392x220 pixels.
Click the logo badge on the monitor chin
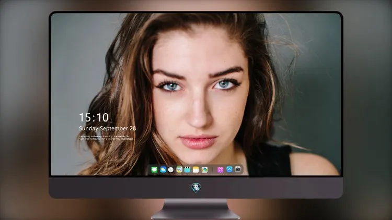(196, 188)
